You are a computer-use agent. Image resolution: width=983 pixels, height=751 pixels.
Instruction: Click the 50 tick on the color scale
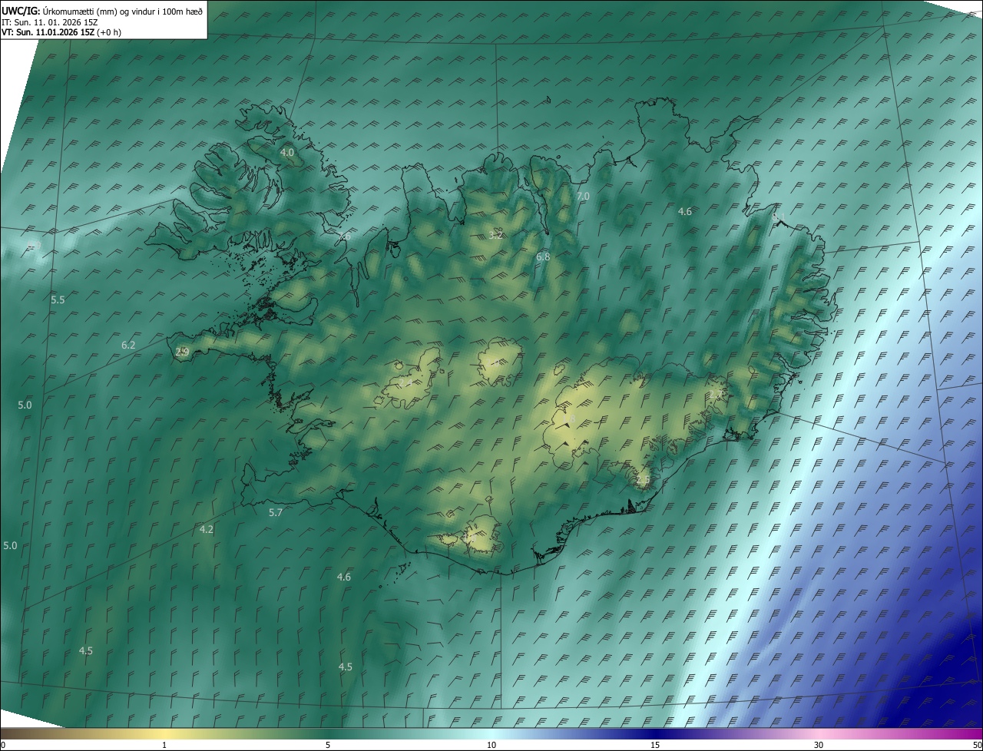pos(977,746)
